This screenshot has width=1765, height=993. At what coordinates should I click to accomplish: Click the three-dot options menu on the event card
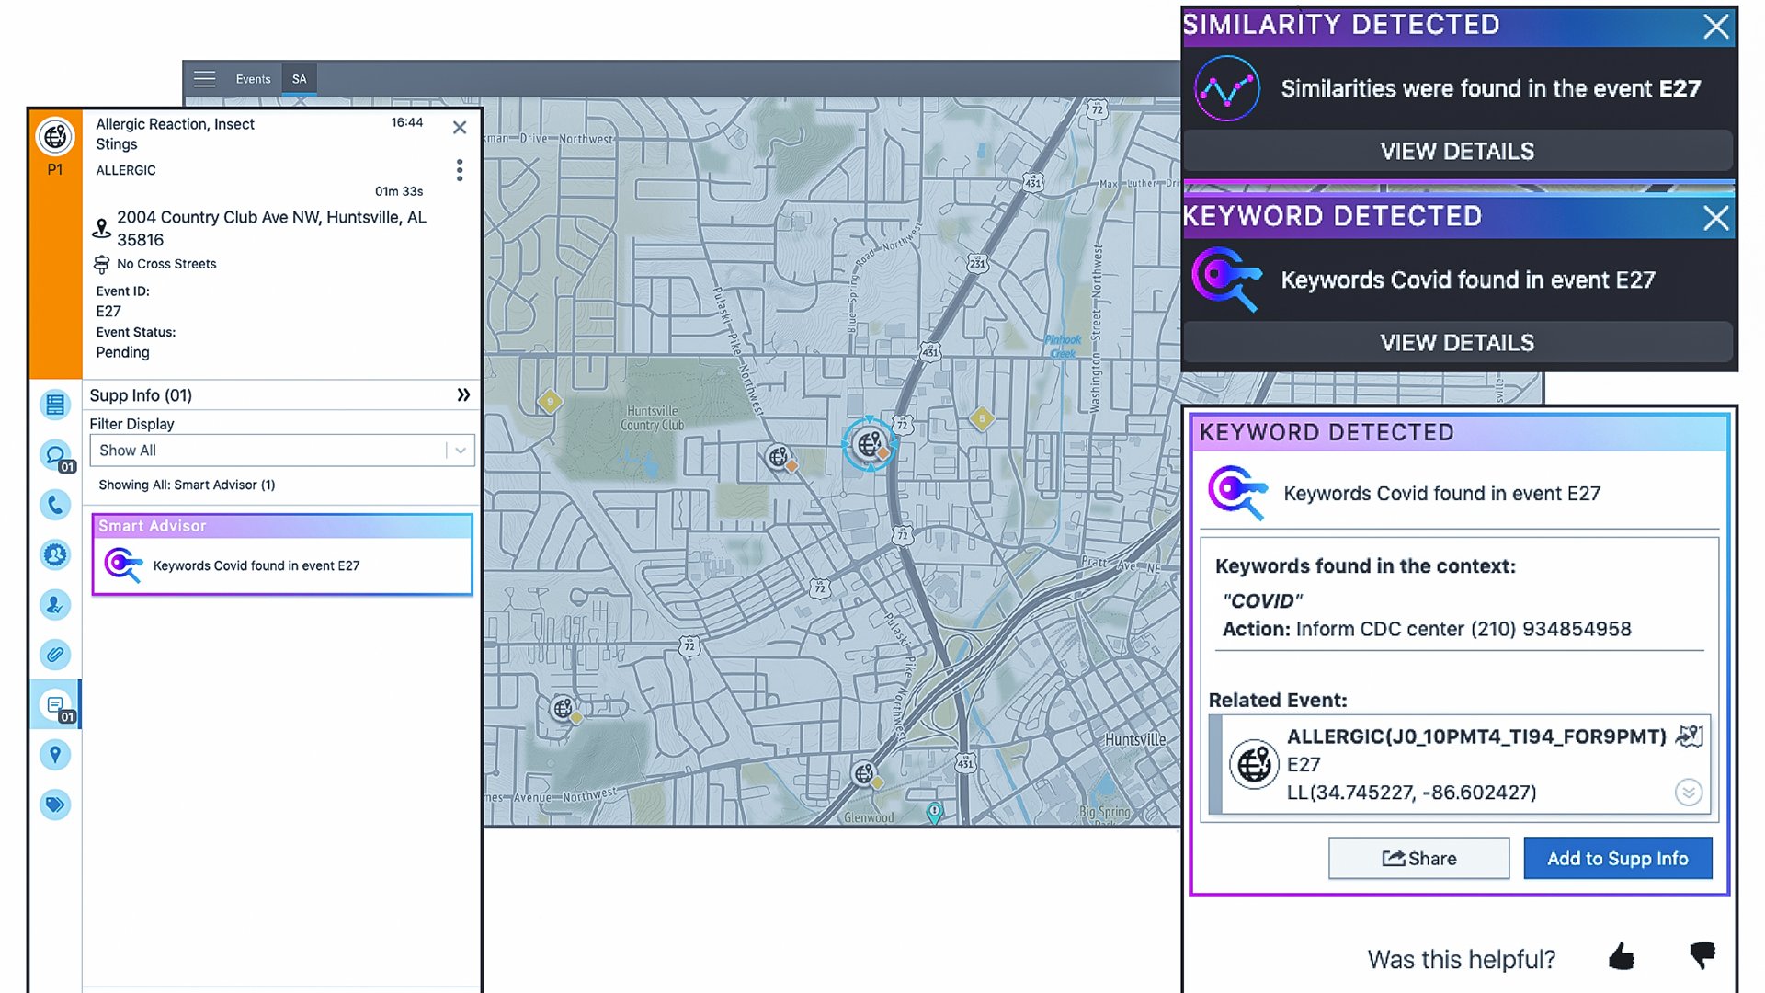tap(460, 171)
